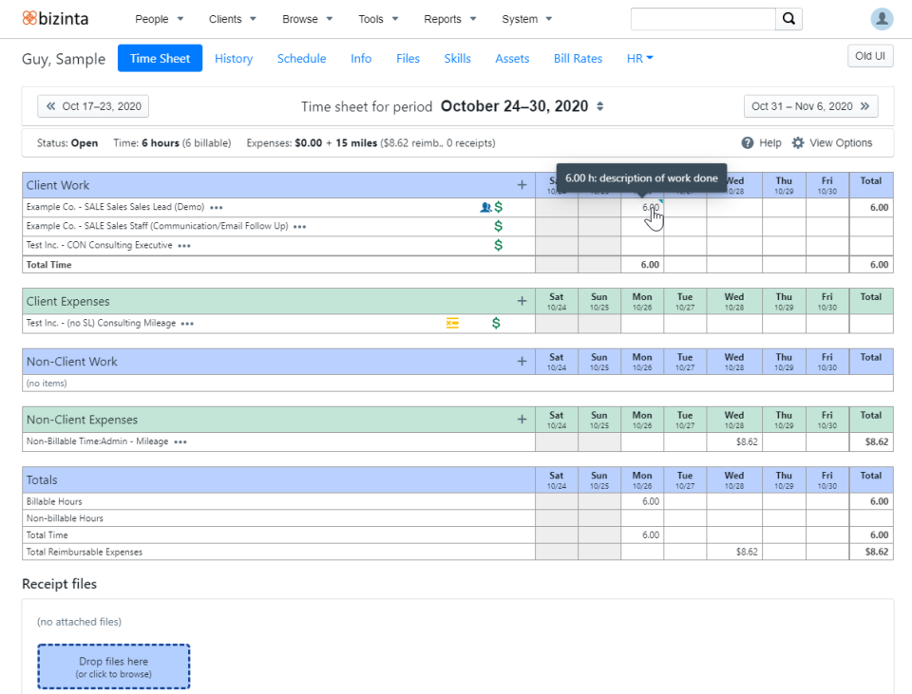This screenshot has width=912, height=694.
Task: Open the period selector for October 24–30
Action: (x=598, y=106)
